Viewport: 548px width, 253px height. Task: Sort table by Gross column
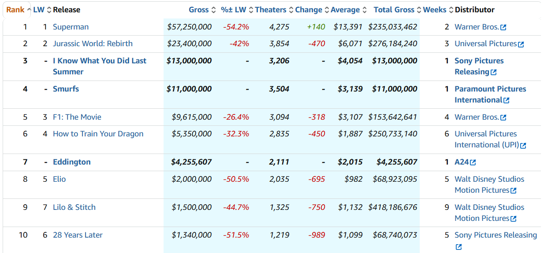point(198,10)
